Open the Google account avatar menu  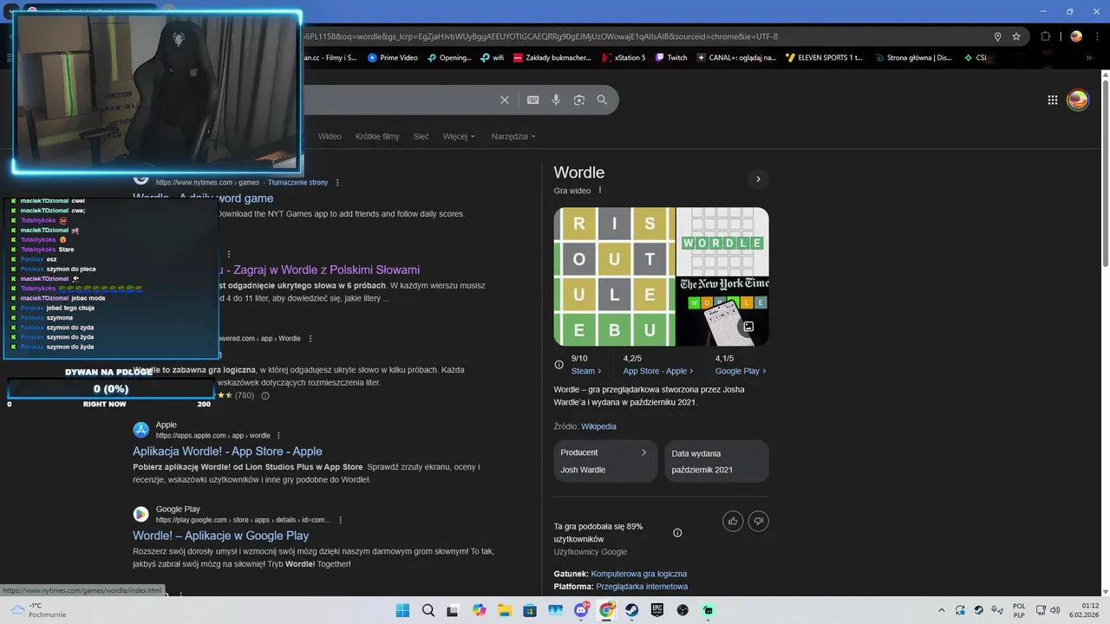click(x=1078, y=100)
